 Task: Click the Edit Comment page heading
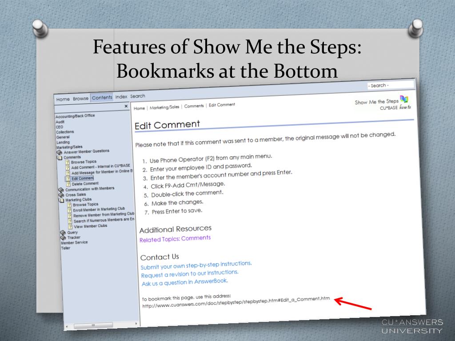[168, 125]
